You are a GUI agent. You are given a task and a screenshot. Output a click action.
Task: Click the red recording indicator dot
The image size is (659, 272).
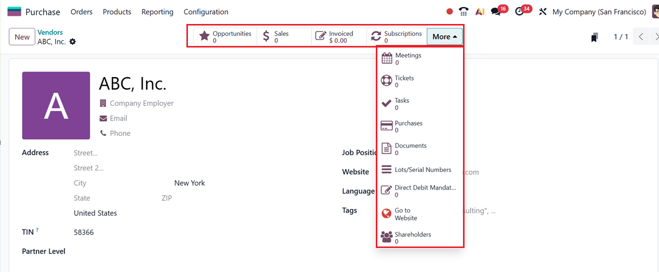tap(450, 11)
